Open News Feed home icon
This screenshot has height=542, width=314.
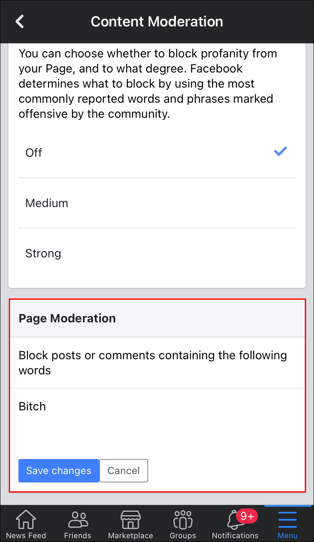26,519
